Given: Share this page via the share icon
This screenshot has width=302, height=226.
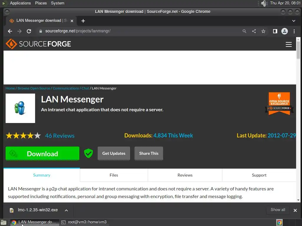Looking at the screenshot, I should tap(254, 31).
